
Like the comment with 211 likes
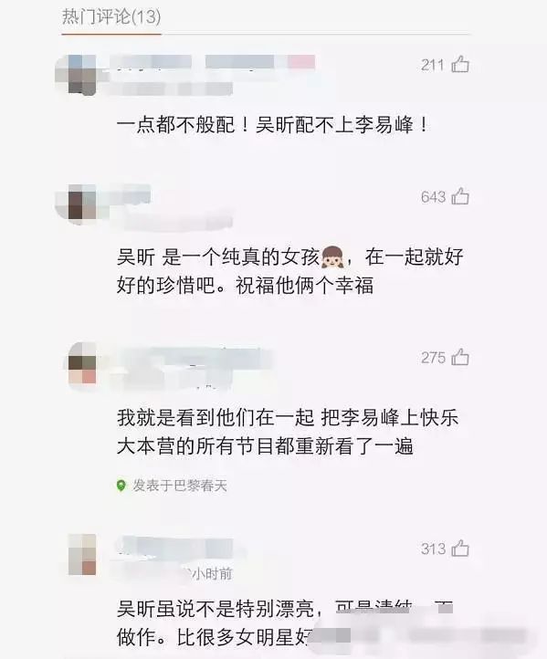pyautogui.click(x=460, y=64)
